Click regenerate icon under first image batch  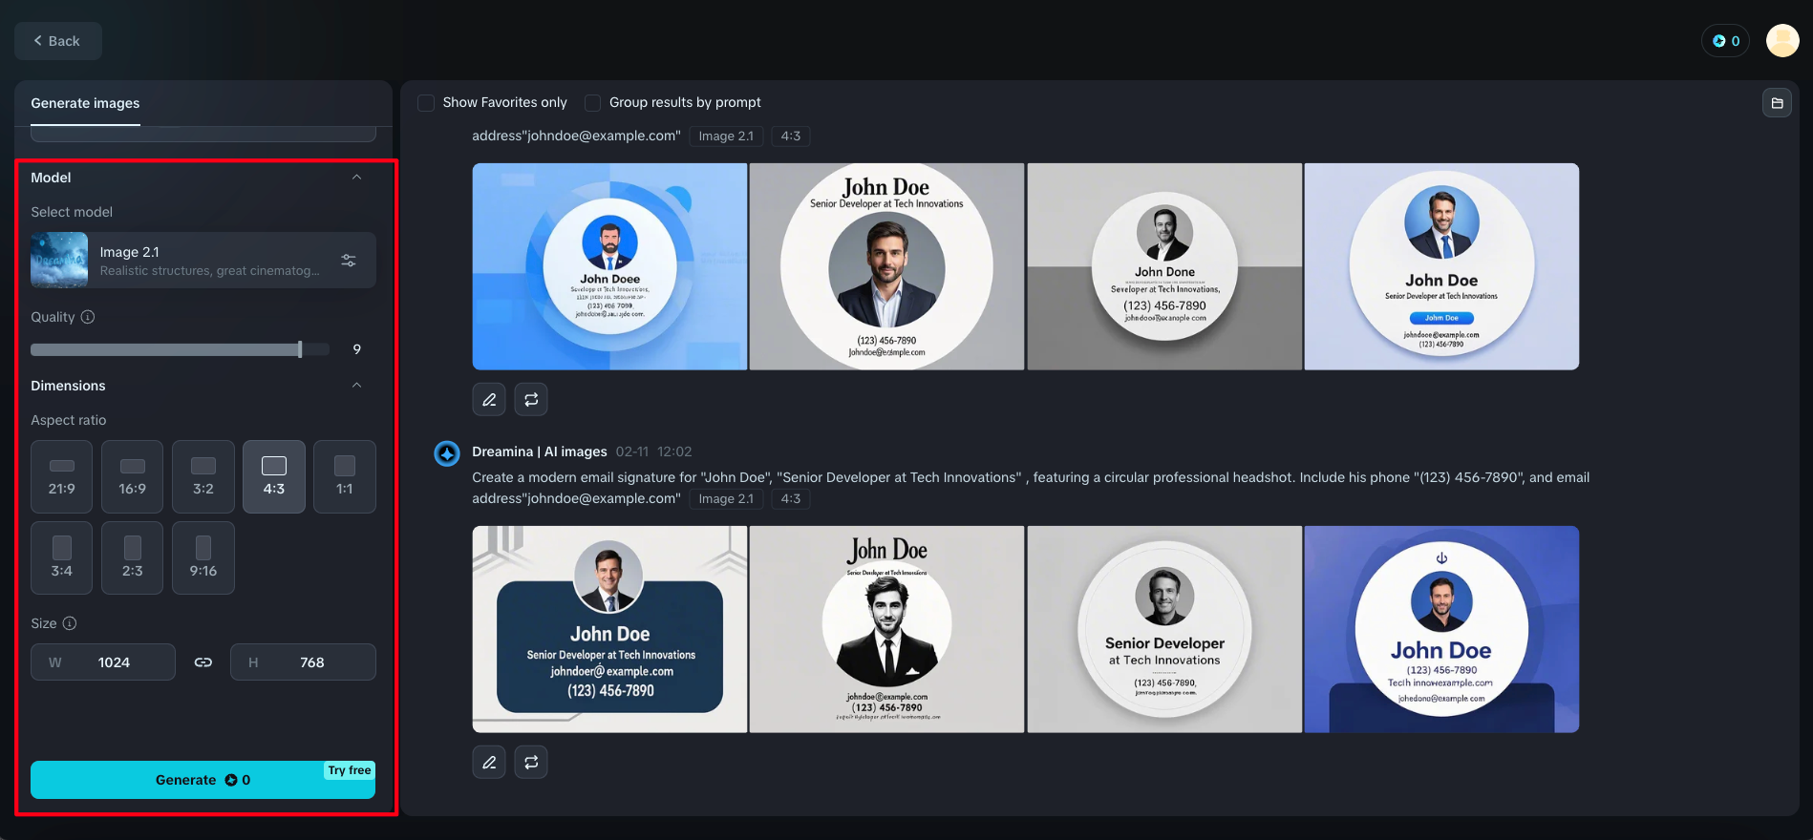(531, 400)
